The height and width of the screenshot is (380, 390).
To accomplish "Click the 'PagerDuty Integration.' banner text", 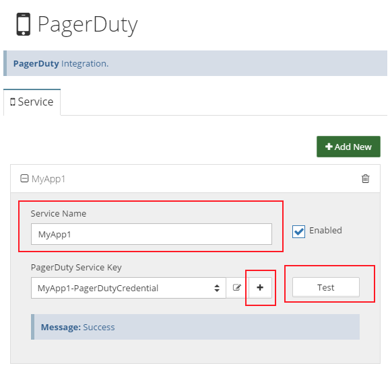I will pyautogui.click(x=61, y=64).
